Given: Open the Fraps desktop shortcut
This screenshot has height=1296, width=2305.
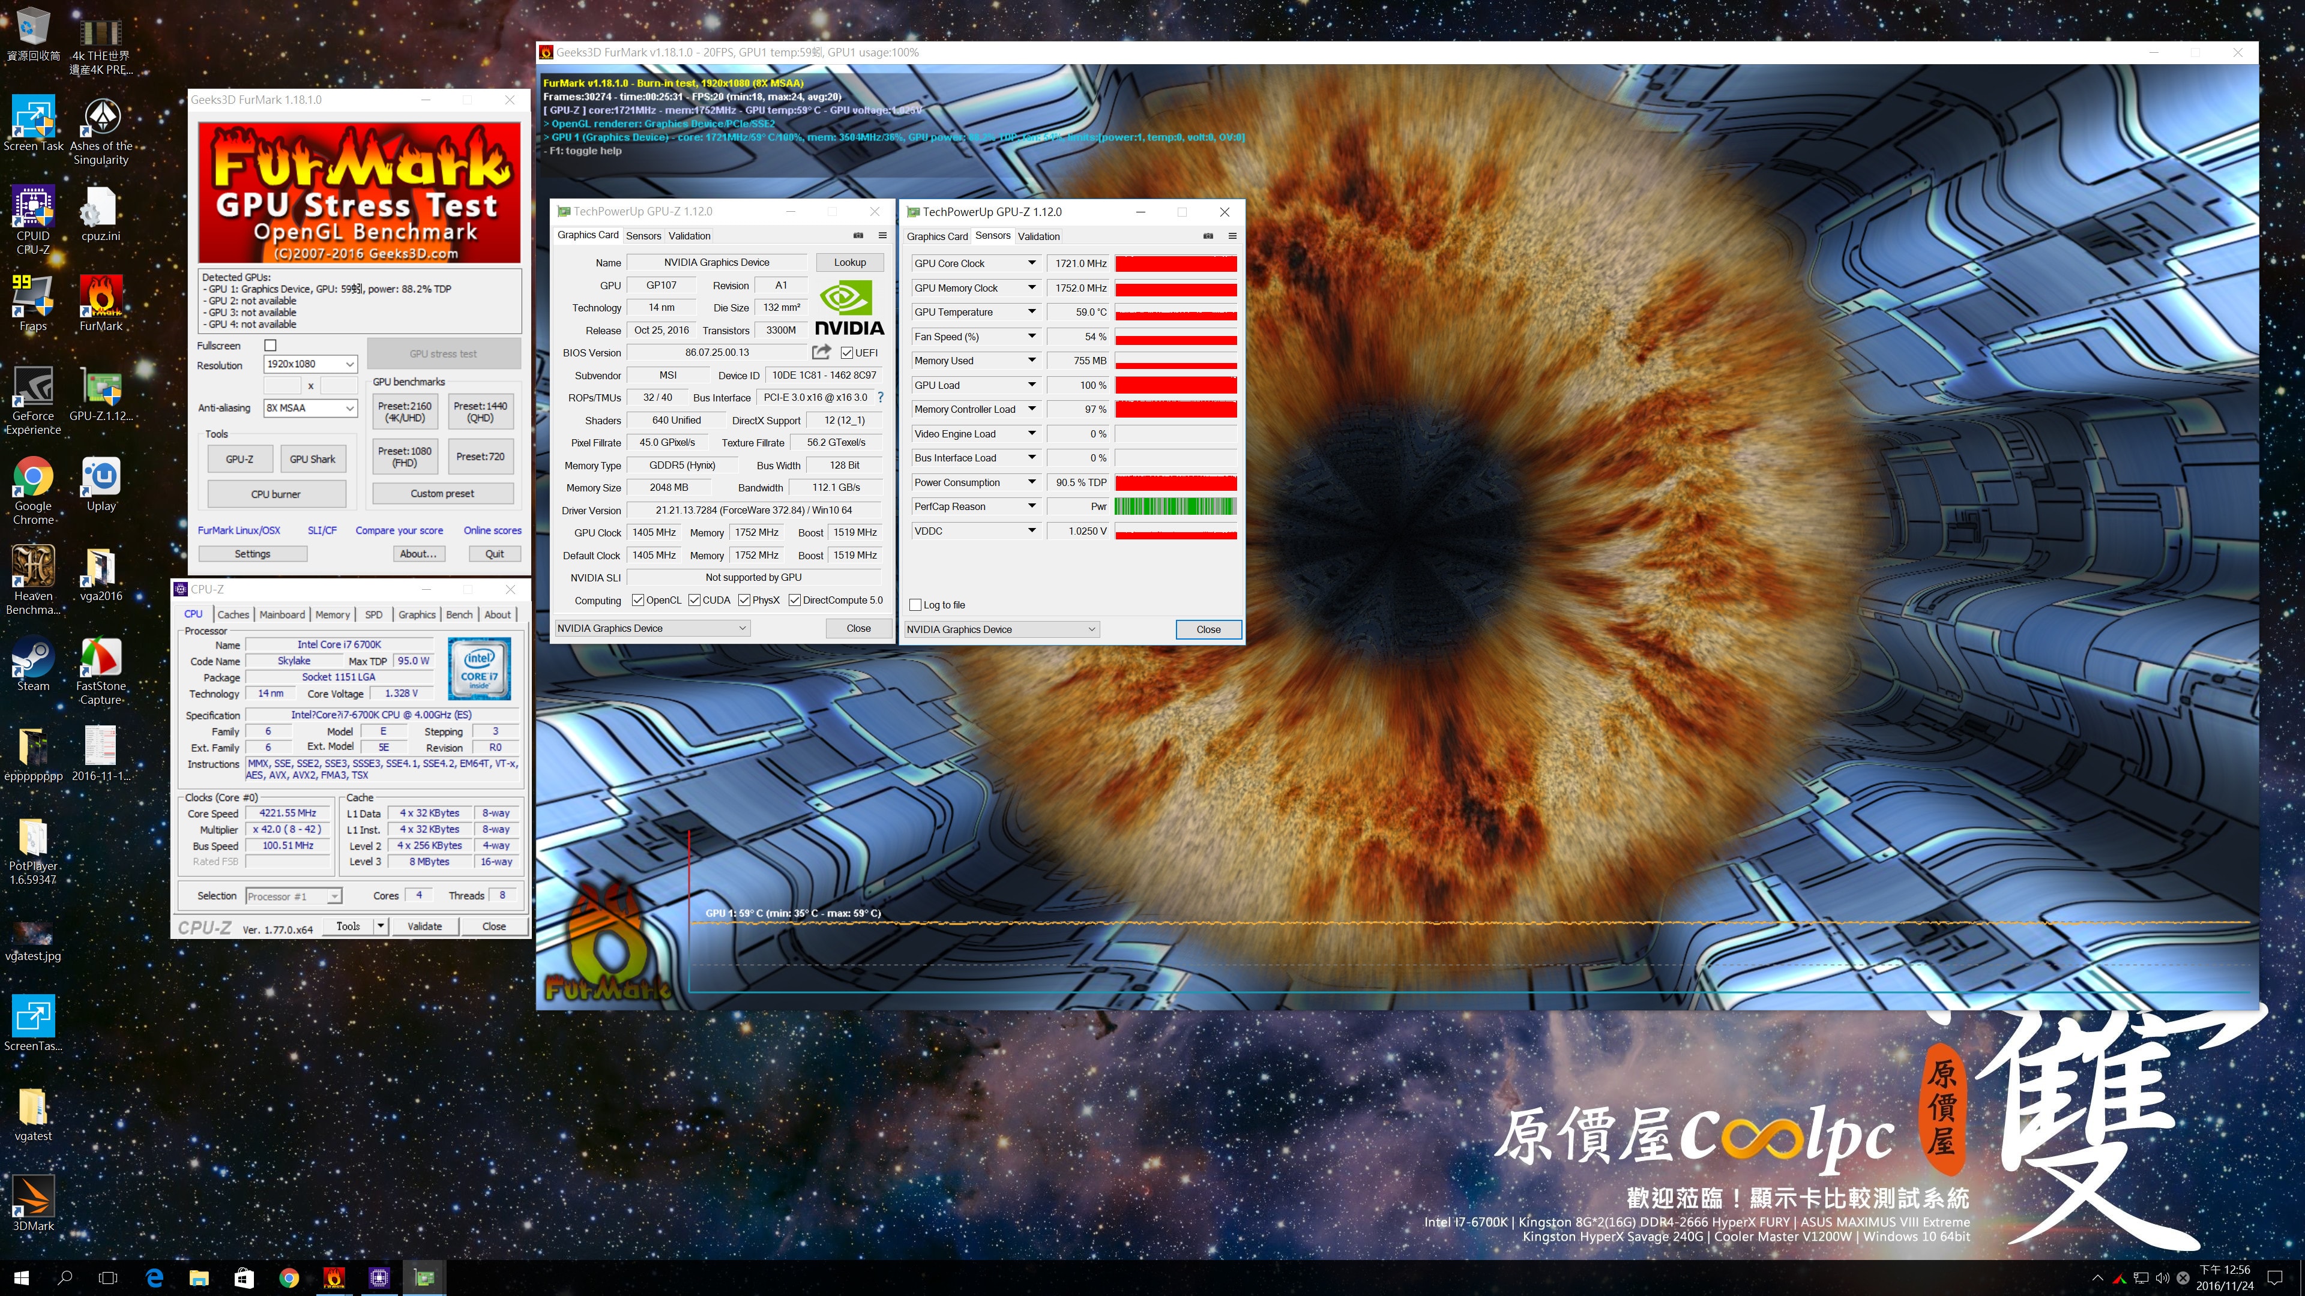Looking at the screenshot, I should pyautogui.click(x=33, y=303).
